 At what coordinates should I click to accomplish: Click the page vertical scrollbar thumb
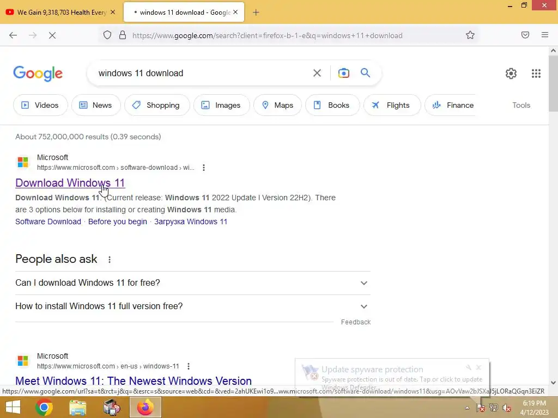pyautogui.click(x=554, y=83)
